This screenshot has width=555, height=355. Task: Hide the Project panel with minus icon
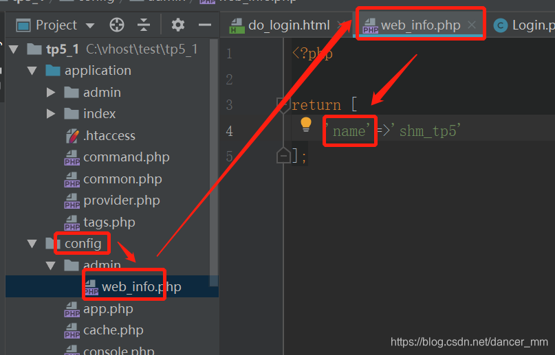[205, 25]
